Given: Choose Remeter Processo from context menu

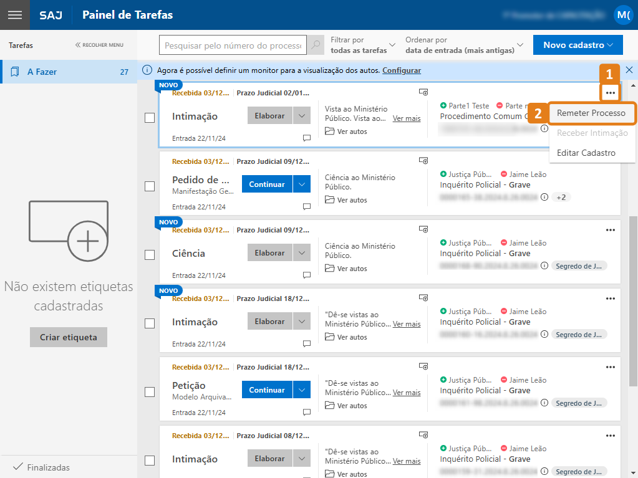Looking at the screenshot, I should (591, 113).
